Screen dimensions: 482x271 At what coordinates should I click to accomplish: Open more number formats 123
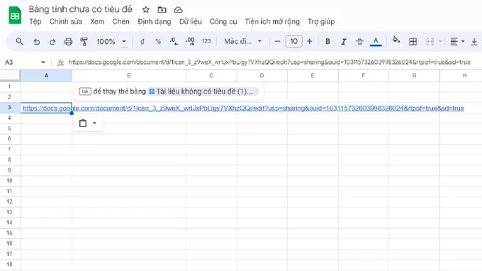206,41
